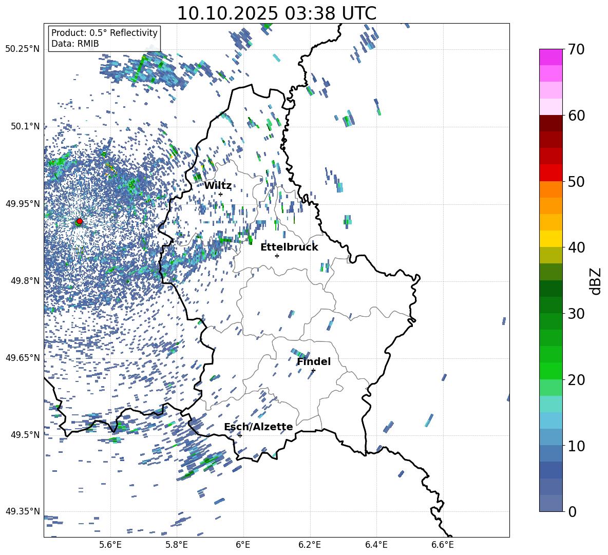Click the 50.1°N latitude label
This screenshot has height=555, width=608.
26,126
